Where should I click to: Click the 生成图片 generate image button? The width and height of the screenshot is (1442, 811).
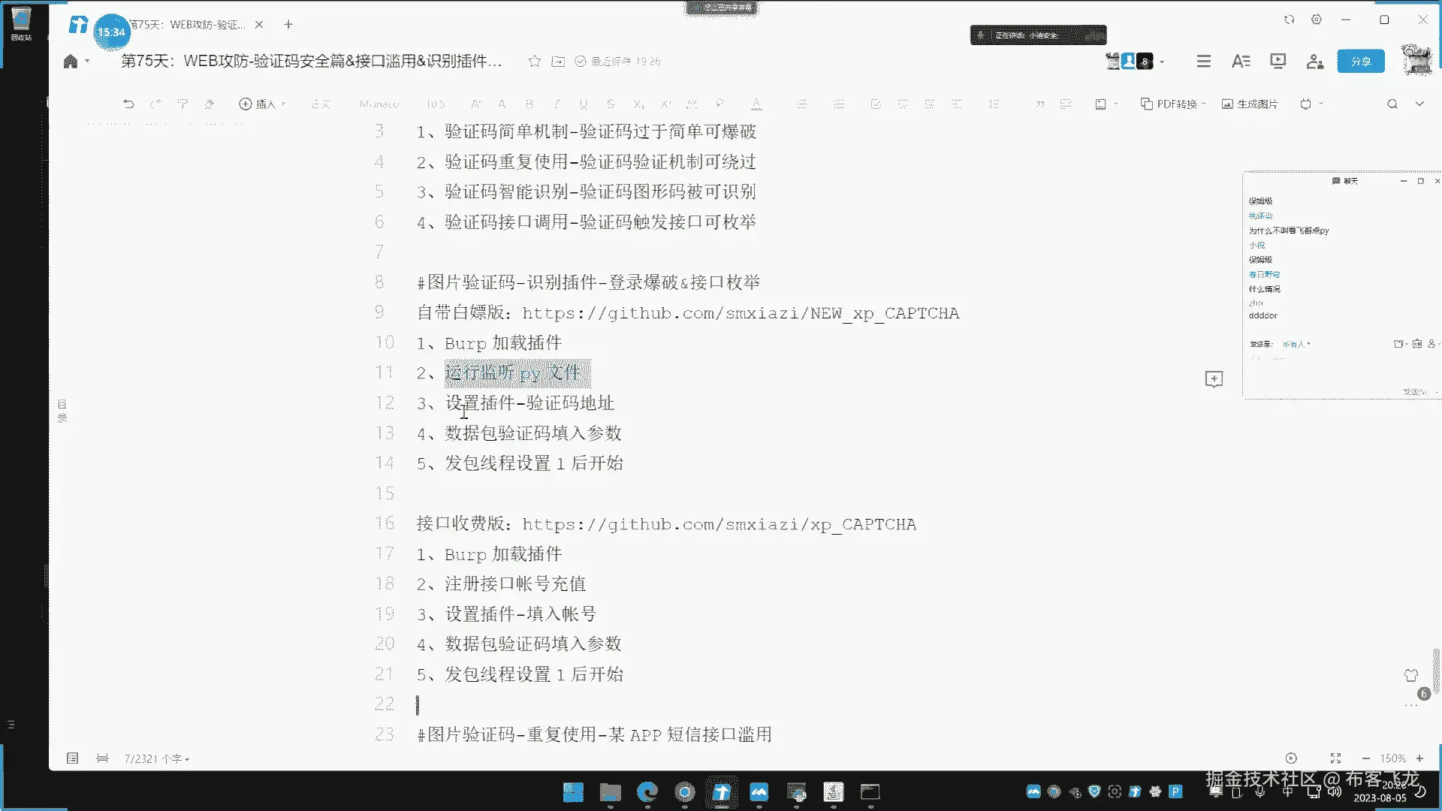click(1250, 104)
